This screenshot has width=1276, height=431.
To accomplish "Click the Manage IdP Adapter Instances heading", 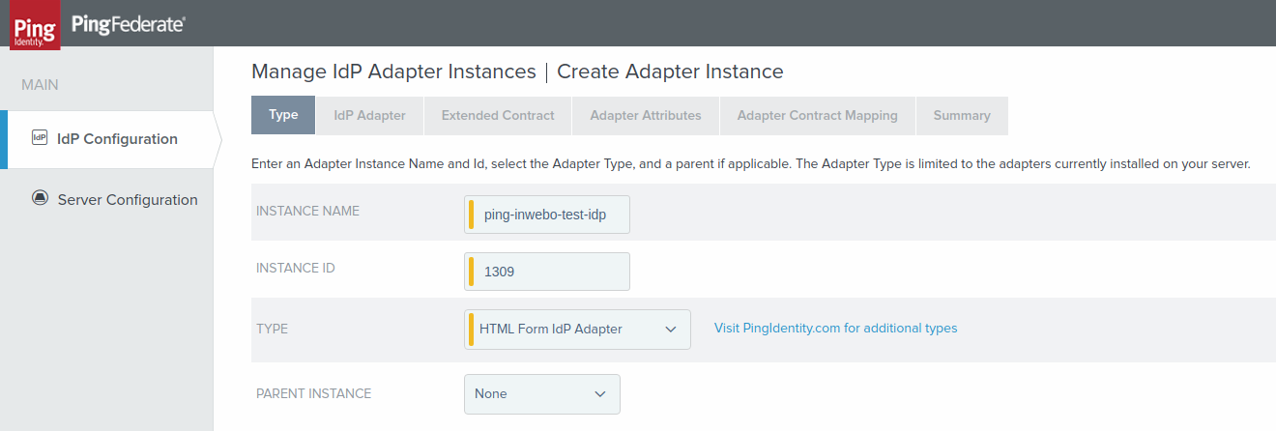I will (392, 72).
